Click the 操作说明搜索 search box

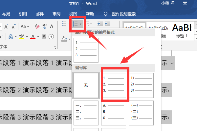pos(124,14)
